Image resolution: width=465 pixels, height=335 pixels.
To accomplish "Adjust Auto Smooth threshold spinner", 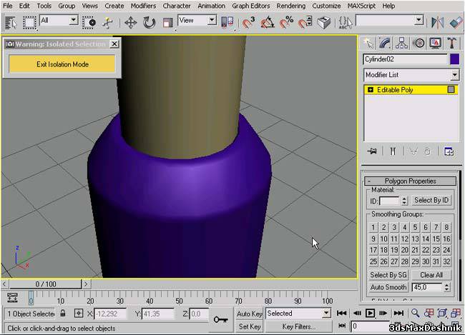I will [x=447, y=287].
